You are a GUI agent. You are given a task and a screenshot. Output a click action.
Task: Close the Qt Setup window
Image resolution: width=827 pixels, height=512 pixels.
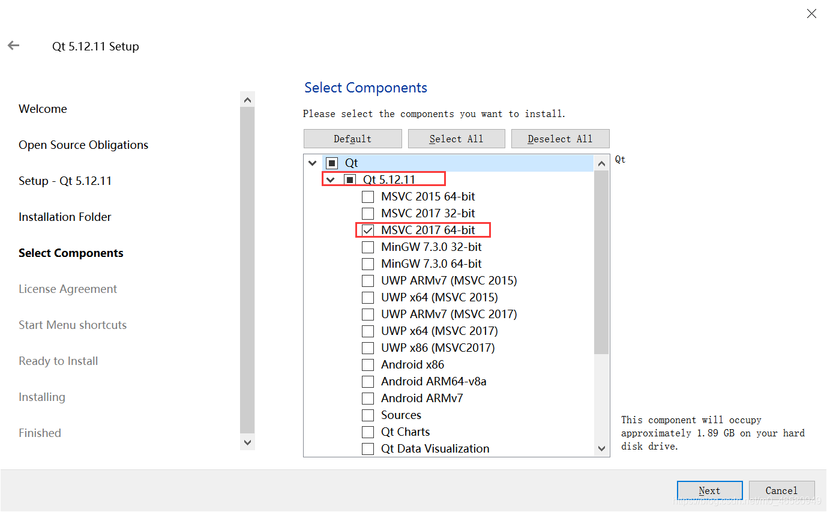811,13
